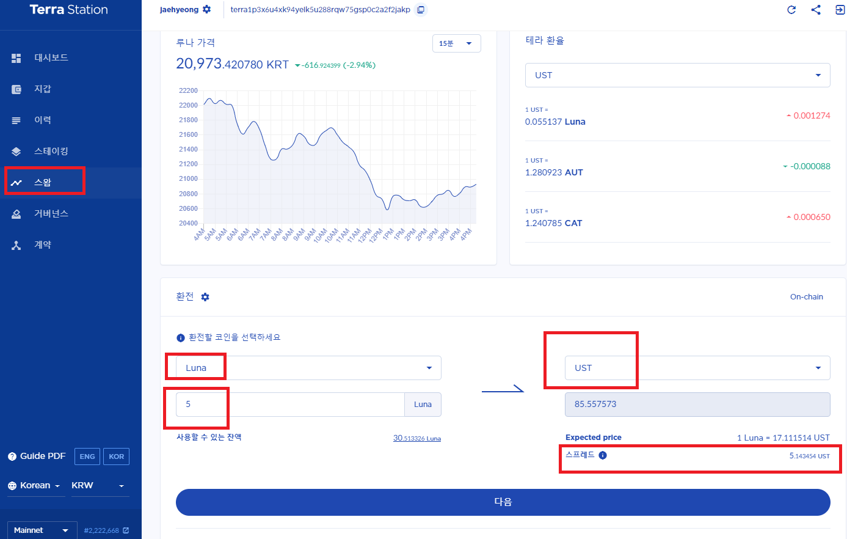Open the Luna source coin dropdown
Screen dimensions: 847x539
point(308,368)
